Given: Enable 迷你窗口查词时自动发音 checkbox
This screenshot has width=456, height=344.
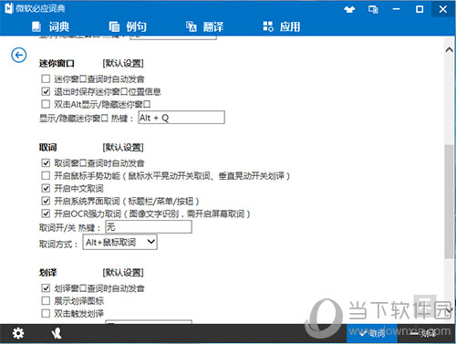Looking at the screenshot, I should click(x=46, y=78).
